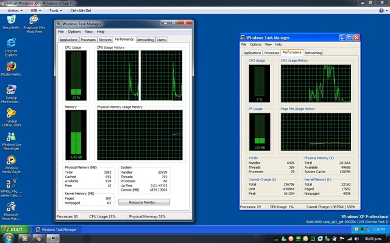Open View menu in left Task Manager
This screenshot has width=390, height=243.
coord(88,32)
